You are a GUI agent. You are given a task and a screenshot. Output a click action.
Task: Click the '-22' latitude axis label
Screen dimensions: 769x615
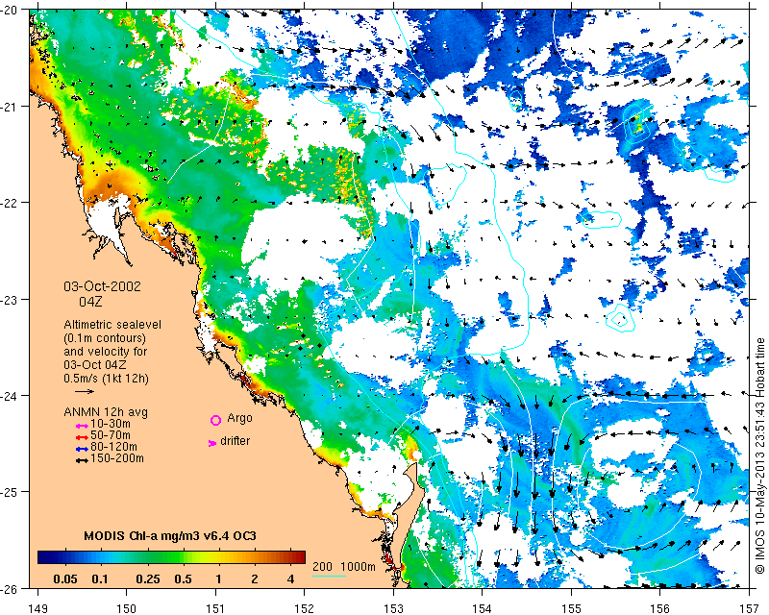click(x=8, y=203)
